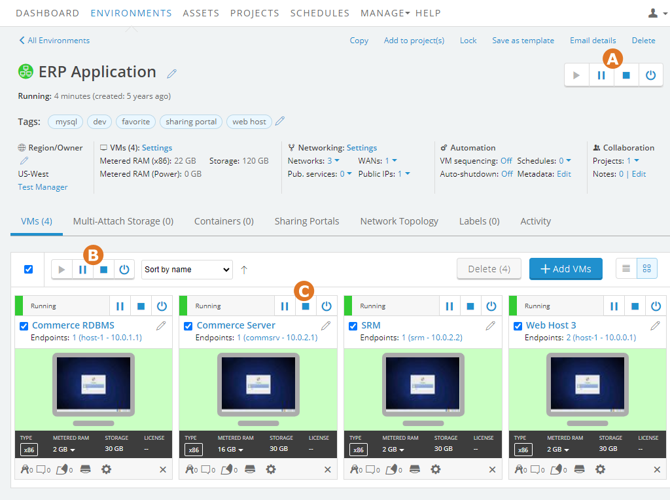The width and height of the screenshot is (670, 500).
Task: Open Commerce RDBMS settings gear
Action: point(106,469)
